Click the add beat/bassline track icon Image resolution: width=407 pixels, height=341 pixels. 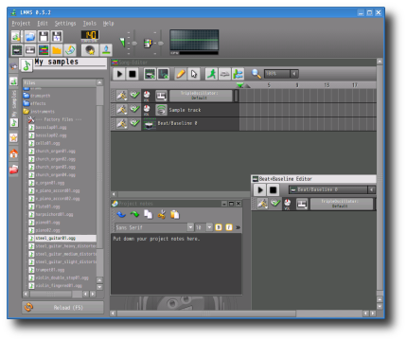pyautogui.click(x=150, y=74)
